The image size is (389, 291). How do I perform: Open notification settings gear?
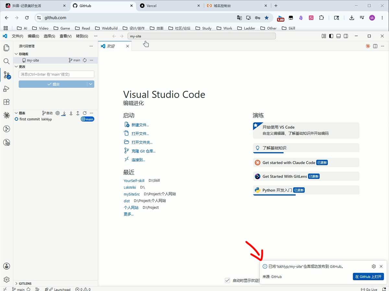coord(374,266)
